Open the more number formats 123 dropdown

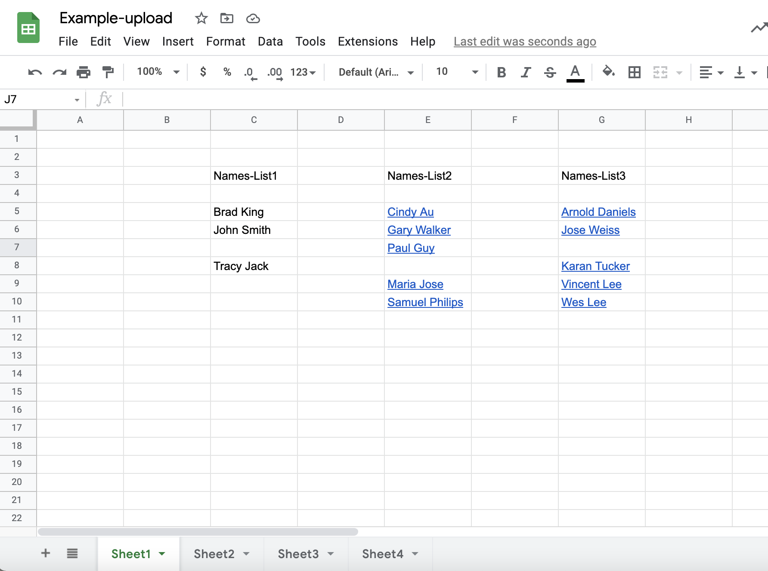303,72
